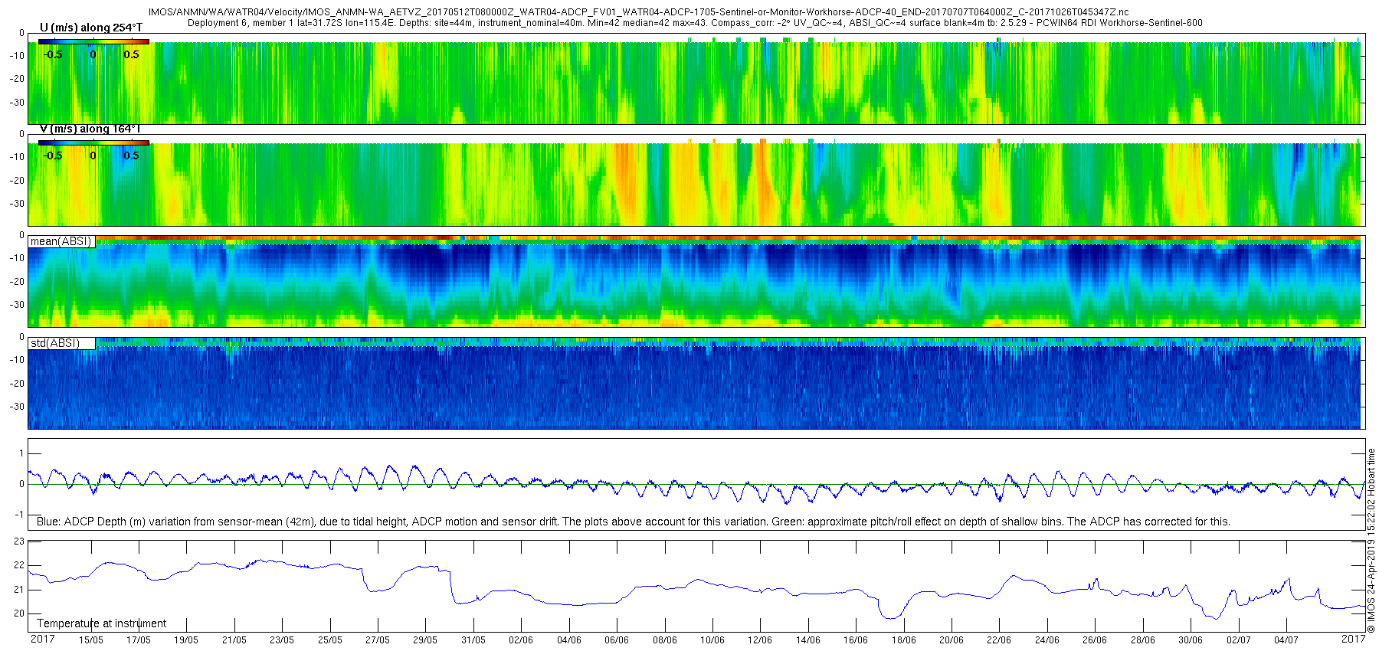The height and width of the screenshot is (651, 1379).
Task: Click the 'Blue: ADCP Depth (m) variation' caption
Action: (634, 522)
